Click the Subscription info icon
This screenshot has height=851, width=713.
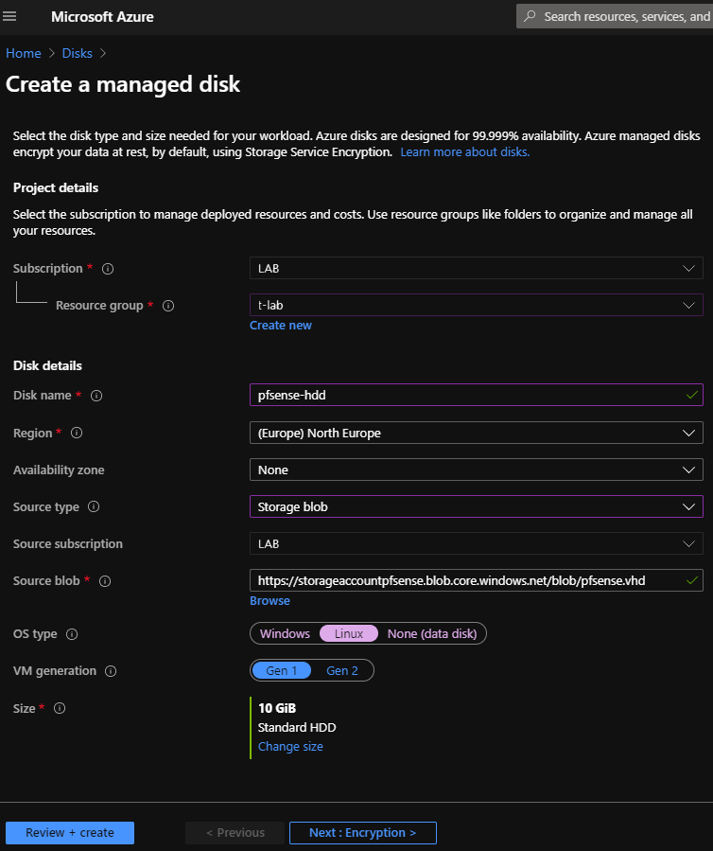click(x=108, y=269)
